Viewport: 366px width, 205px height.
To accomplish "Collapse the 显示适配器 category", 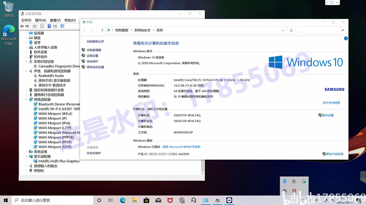I will point(26,156).
